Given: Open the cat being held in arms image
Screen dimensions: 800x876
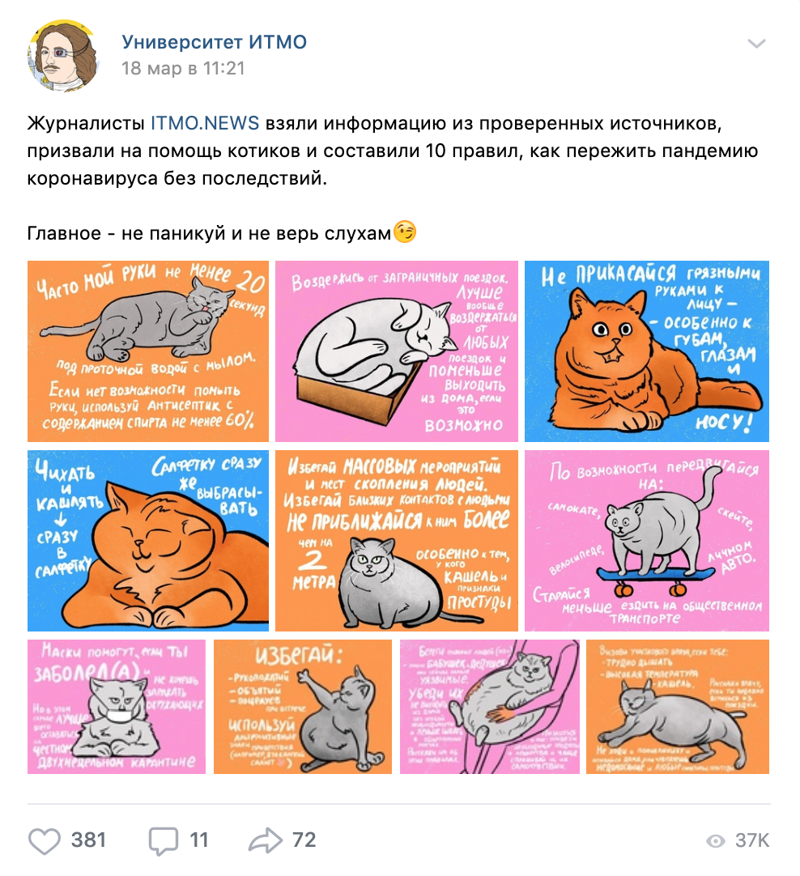Looking at the screenshot, I should [489, 706].
